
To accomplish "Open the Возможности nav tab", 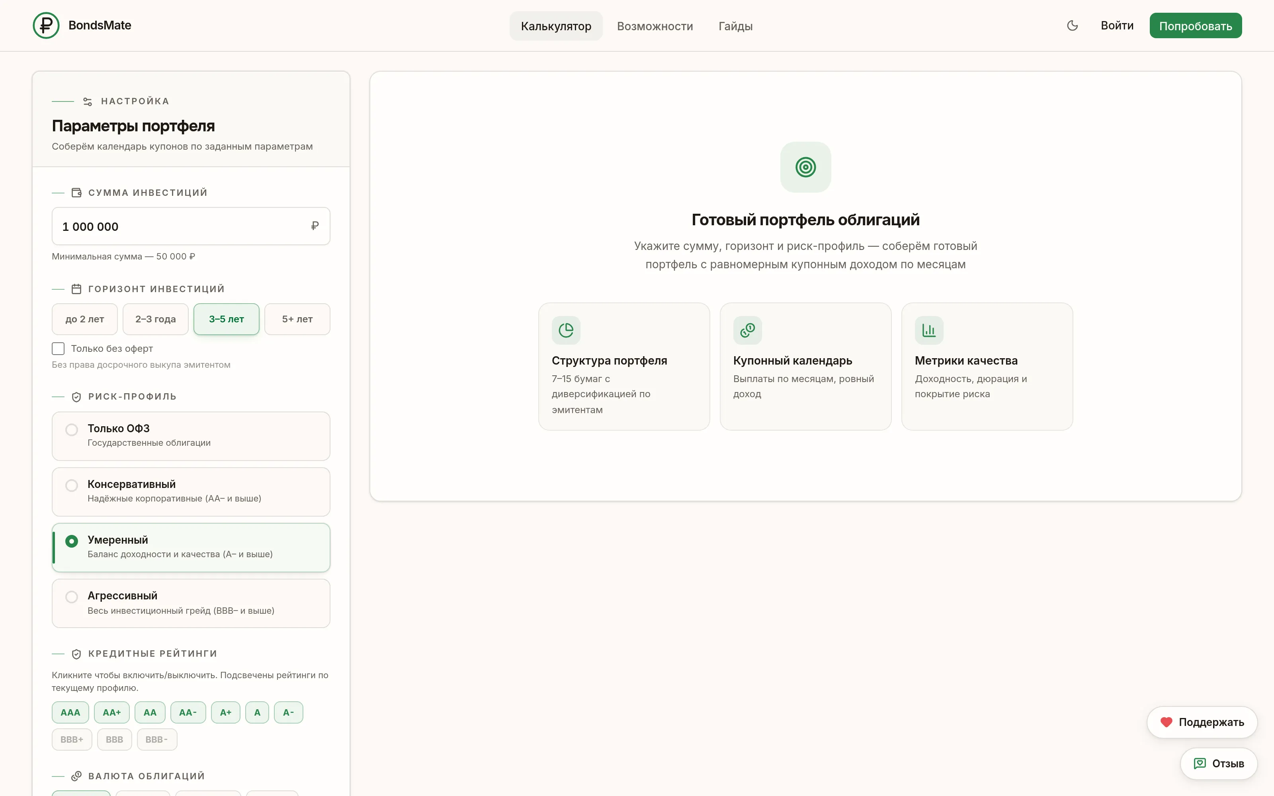I will pos(655,26).
